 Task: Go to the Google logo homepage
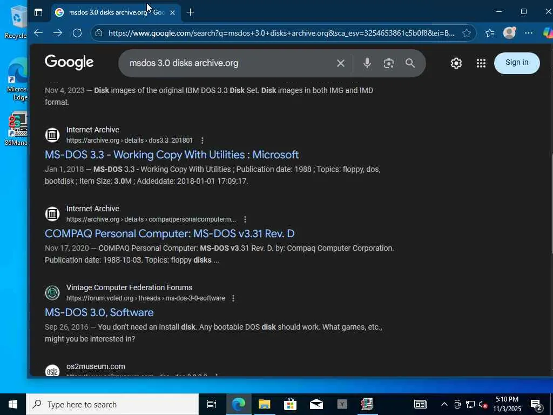(x=69, y=63)
